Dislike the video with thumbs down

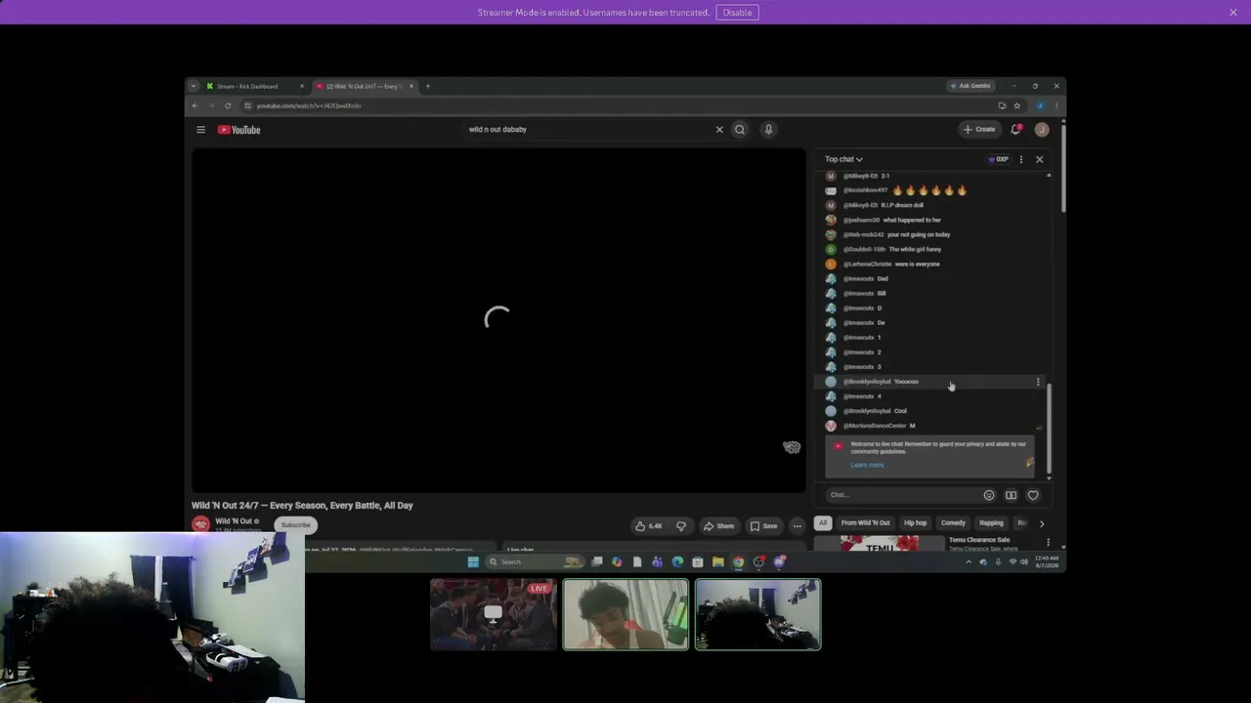681,526
